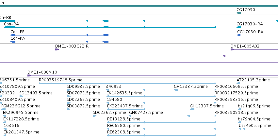Select the GH12337.3prime EST glyph
This screenshot has width=278, height=137.
(x=176, y=90)
